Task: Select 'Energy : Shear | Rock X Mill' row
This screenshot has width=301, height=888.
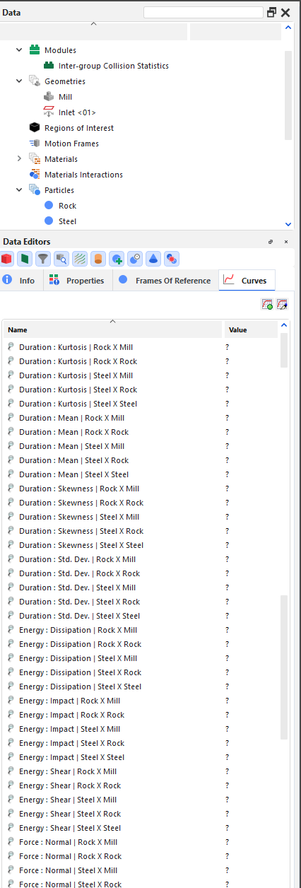Action: coord(141,771)
